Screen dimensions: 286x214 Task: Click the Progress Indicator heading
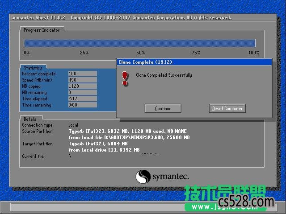42,30
